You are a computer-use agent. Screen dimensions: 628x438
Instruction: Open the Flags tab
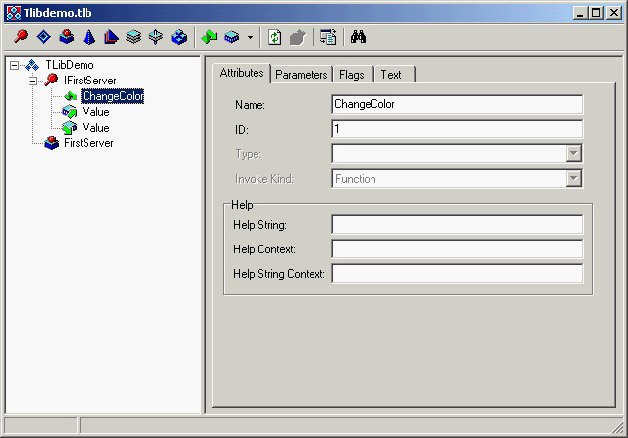351,75
